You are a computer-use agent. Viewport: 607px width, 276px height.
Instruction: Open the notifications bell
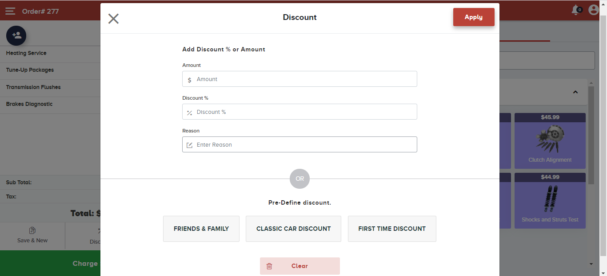[576, 10]
